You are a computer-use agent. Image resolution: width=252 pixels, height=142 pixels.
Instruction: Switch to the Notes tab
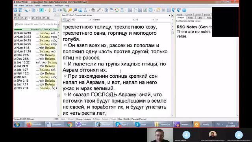coord(191,18)
